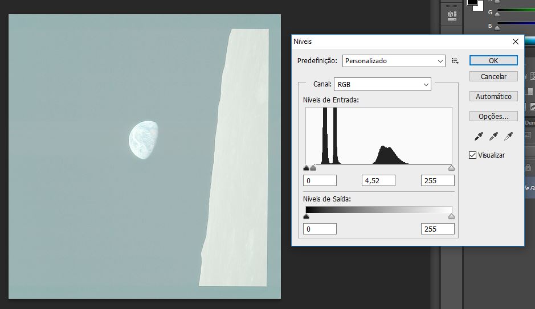Click the output shadow field showing 0

click(320, 229)
